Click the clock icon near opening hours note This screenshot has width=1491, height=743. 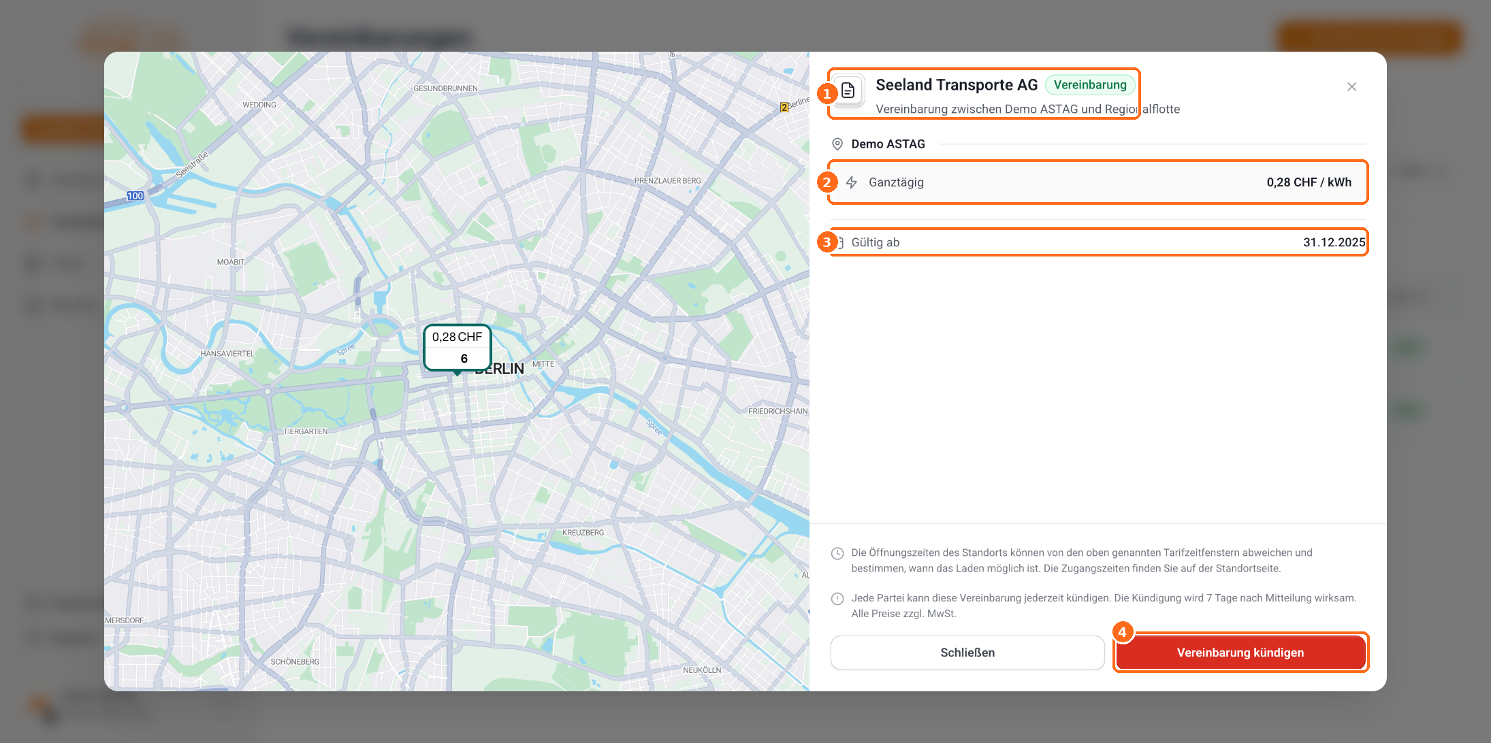(x=837, y=553)
